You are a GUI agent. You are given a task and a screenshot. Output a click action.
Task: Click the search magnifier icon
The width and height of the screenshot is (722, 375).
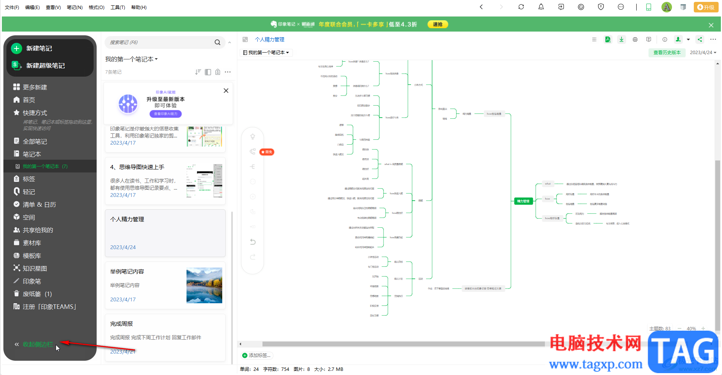(217, 42)
